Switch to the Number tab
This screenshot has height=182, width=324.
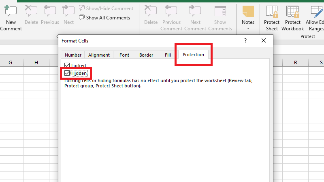(73, 55)
